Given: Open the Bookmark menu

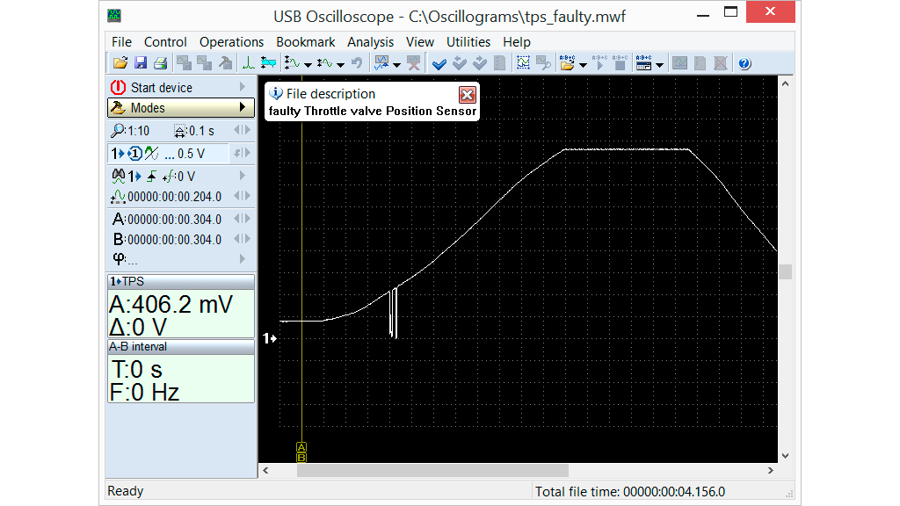Looking at the screenshot, I should pos(305,41).
